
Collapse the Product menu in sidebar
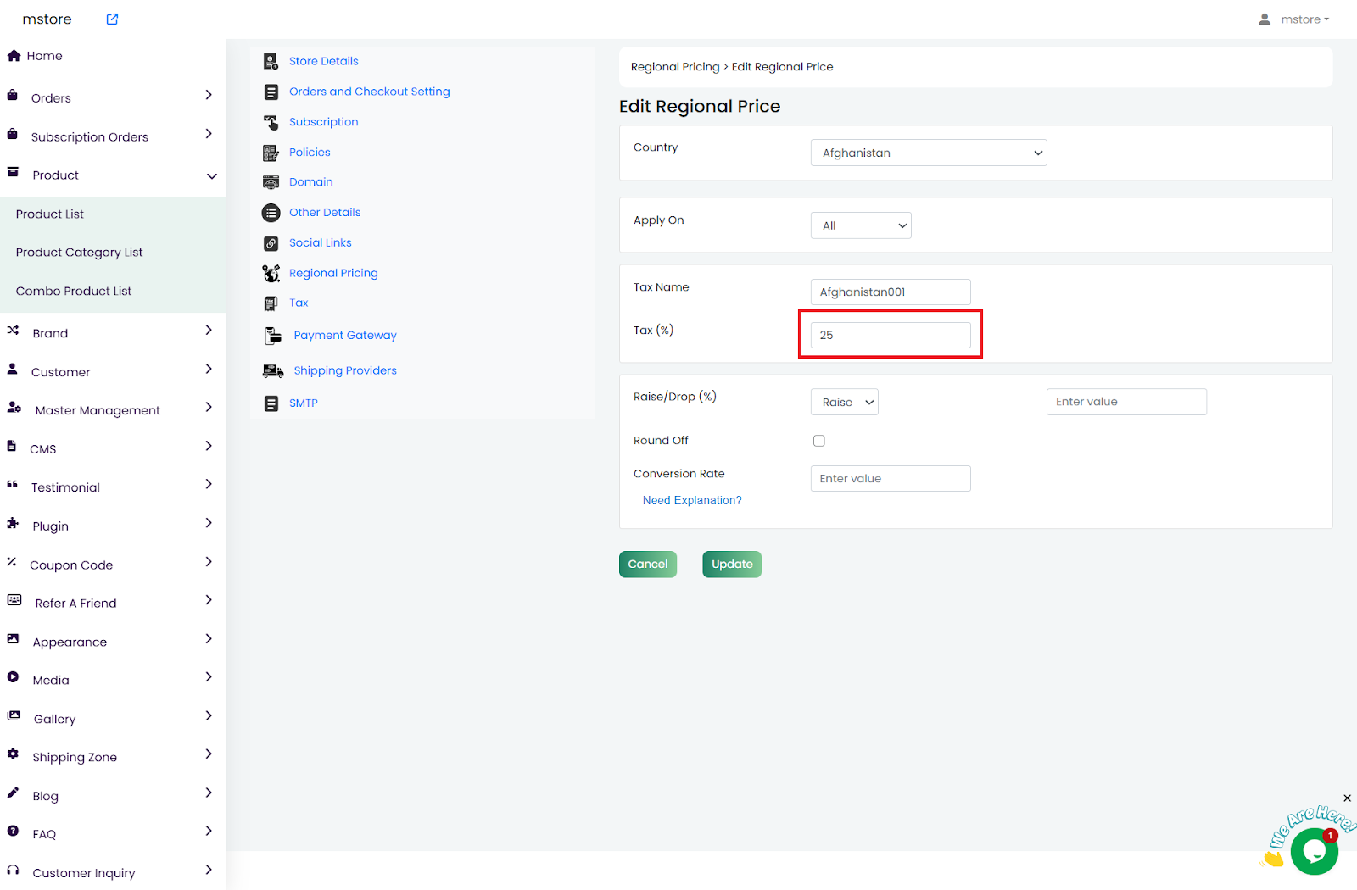tap(211, 175)
